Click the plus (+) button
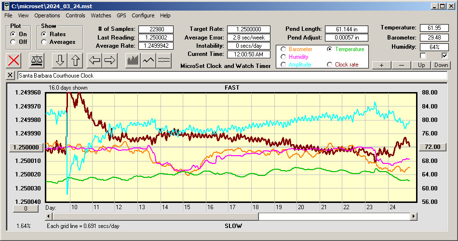The image size is (458, 241). click(381, 65)
